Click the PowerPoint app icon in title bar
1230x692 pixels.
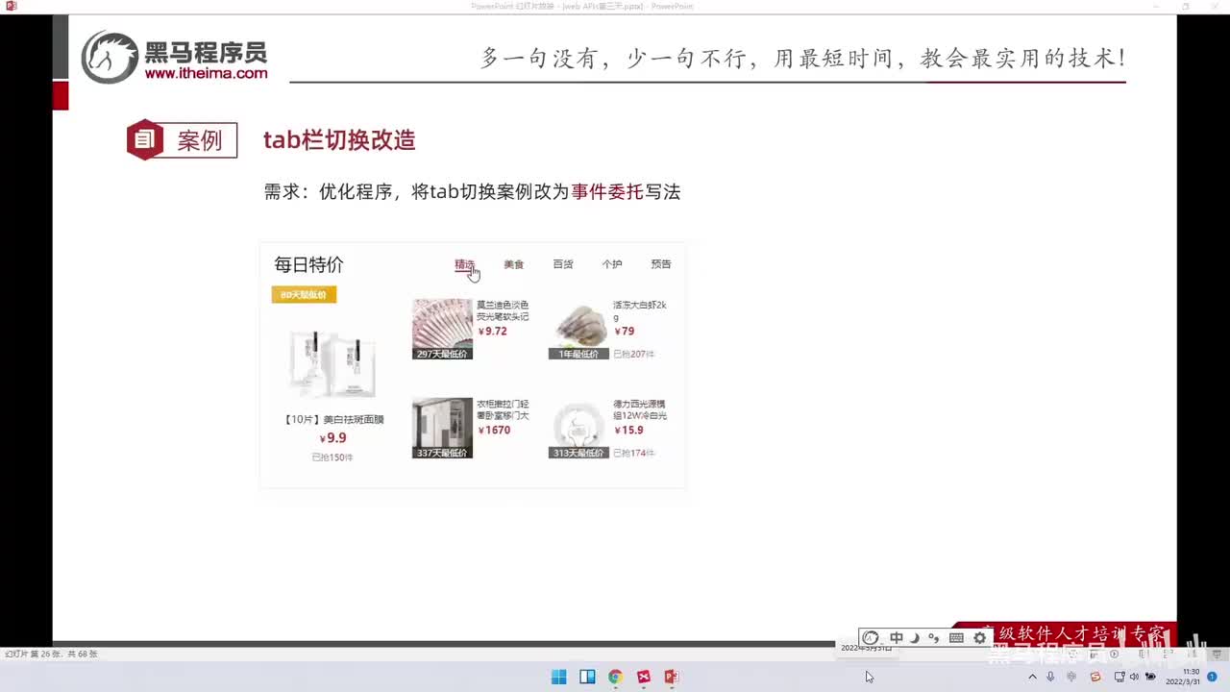point(12,6)
